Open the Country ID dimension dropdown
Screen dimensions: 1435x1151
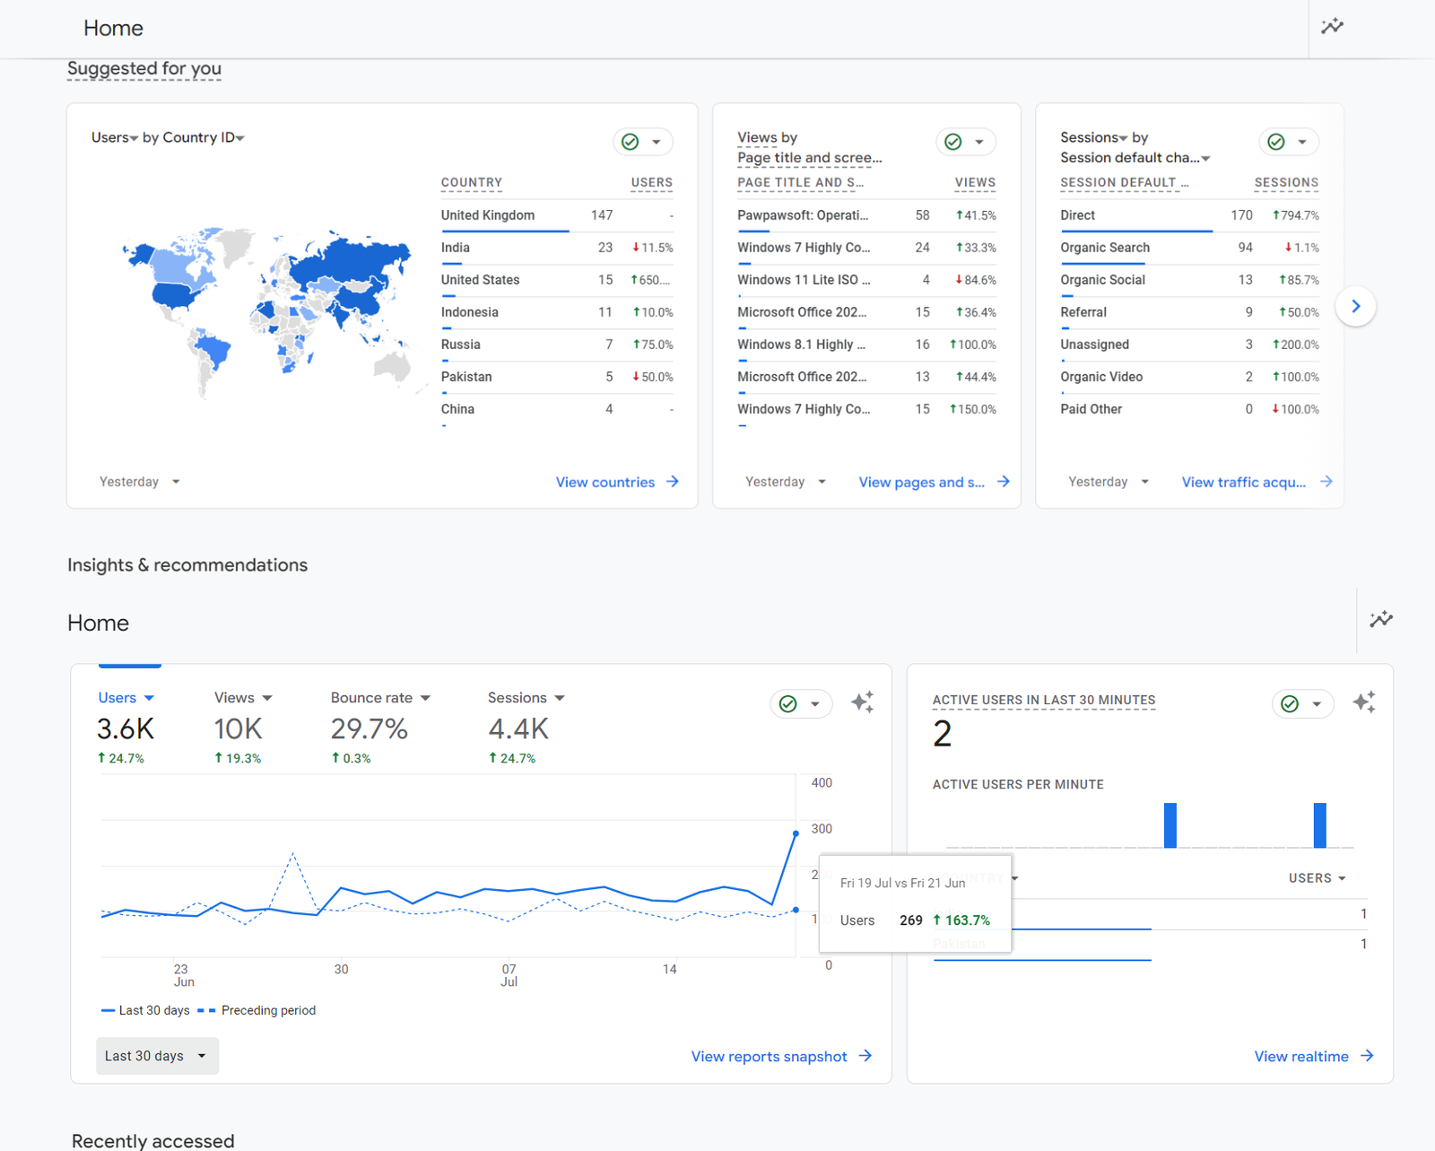point(204,137)
